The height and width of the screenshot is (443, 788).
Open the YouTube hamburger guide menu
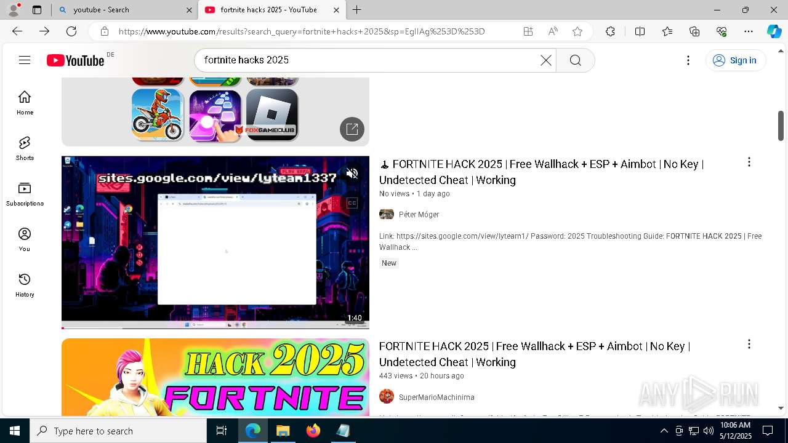pos(25,60)
